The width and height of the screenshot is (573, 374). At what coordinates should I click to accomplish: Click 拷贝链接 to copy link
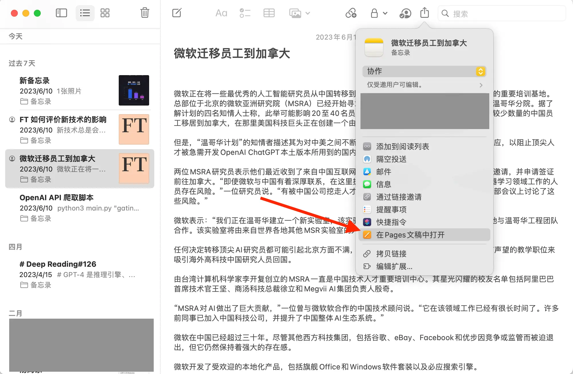click(x=424, y=254)
